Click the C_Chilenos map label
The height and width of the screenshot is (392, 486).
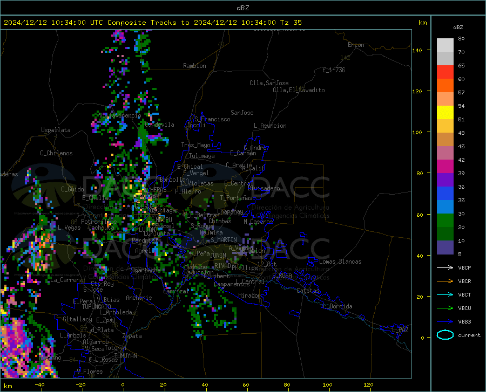click(x=56, y=153)
